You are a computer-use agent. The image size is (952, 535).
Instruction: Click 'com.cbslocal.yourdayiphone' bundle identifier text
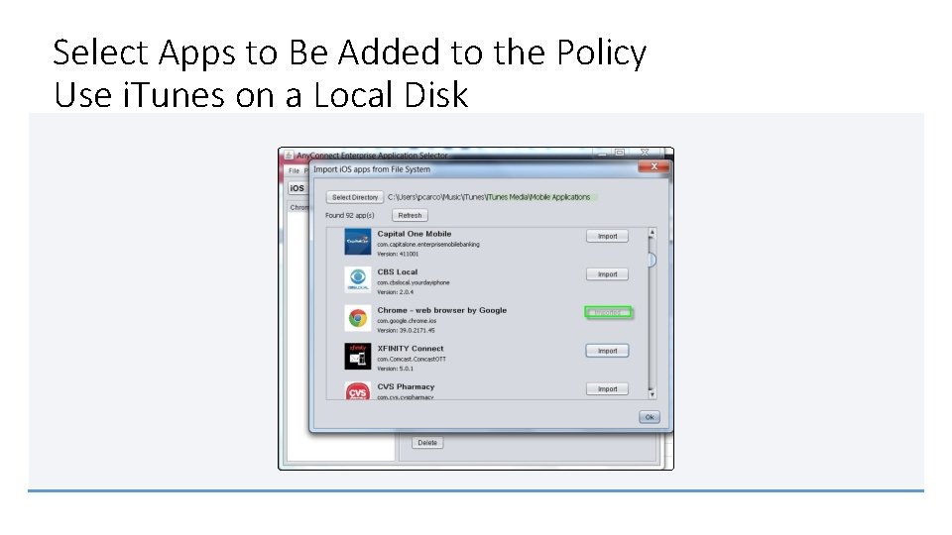coord(413,282)
